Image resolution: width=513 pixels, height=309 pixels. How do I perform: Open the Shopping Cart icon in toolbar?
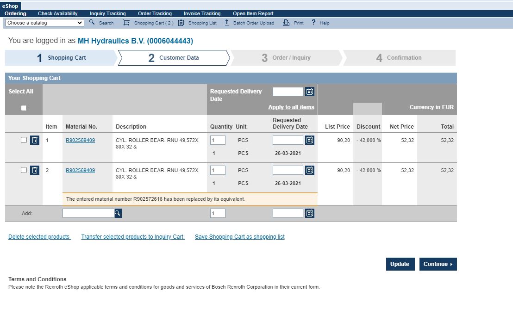[126, 23]
